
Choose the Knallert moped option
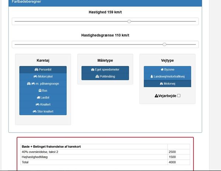pos(43,105)
